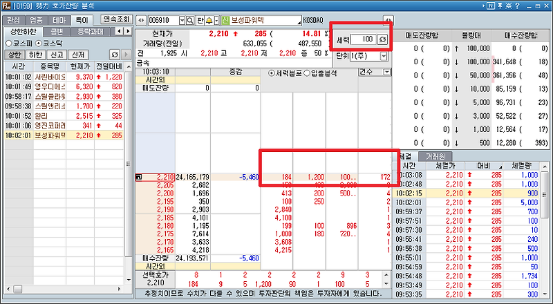This screenshot has height=304, width=553.
Task: Toggle the 상한 filter button
Action: [15, 55]
